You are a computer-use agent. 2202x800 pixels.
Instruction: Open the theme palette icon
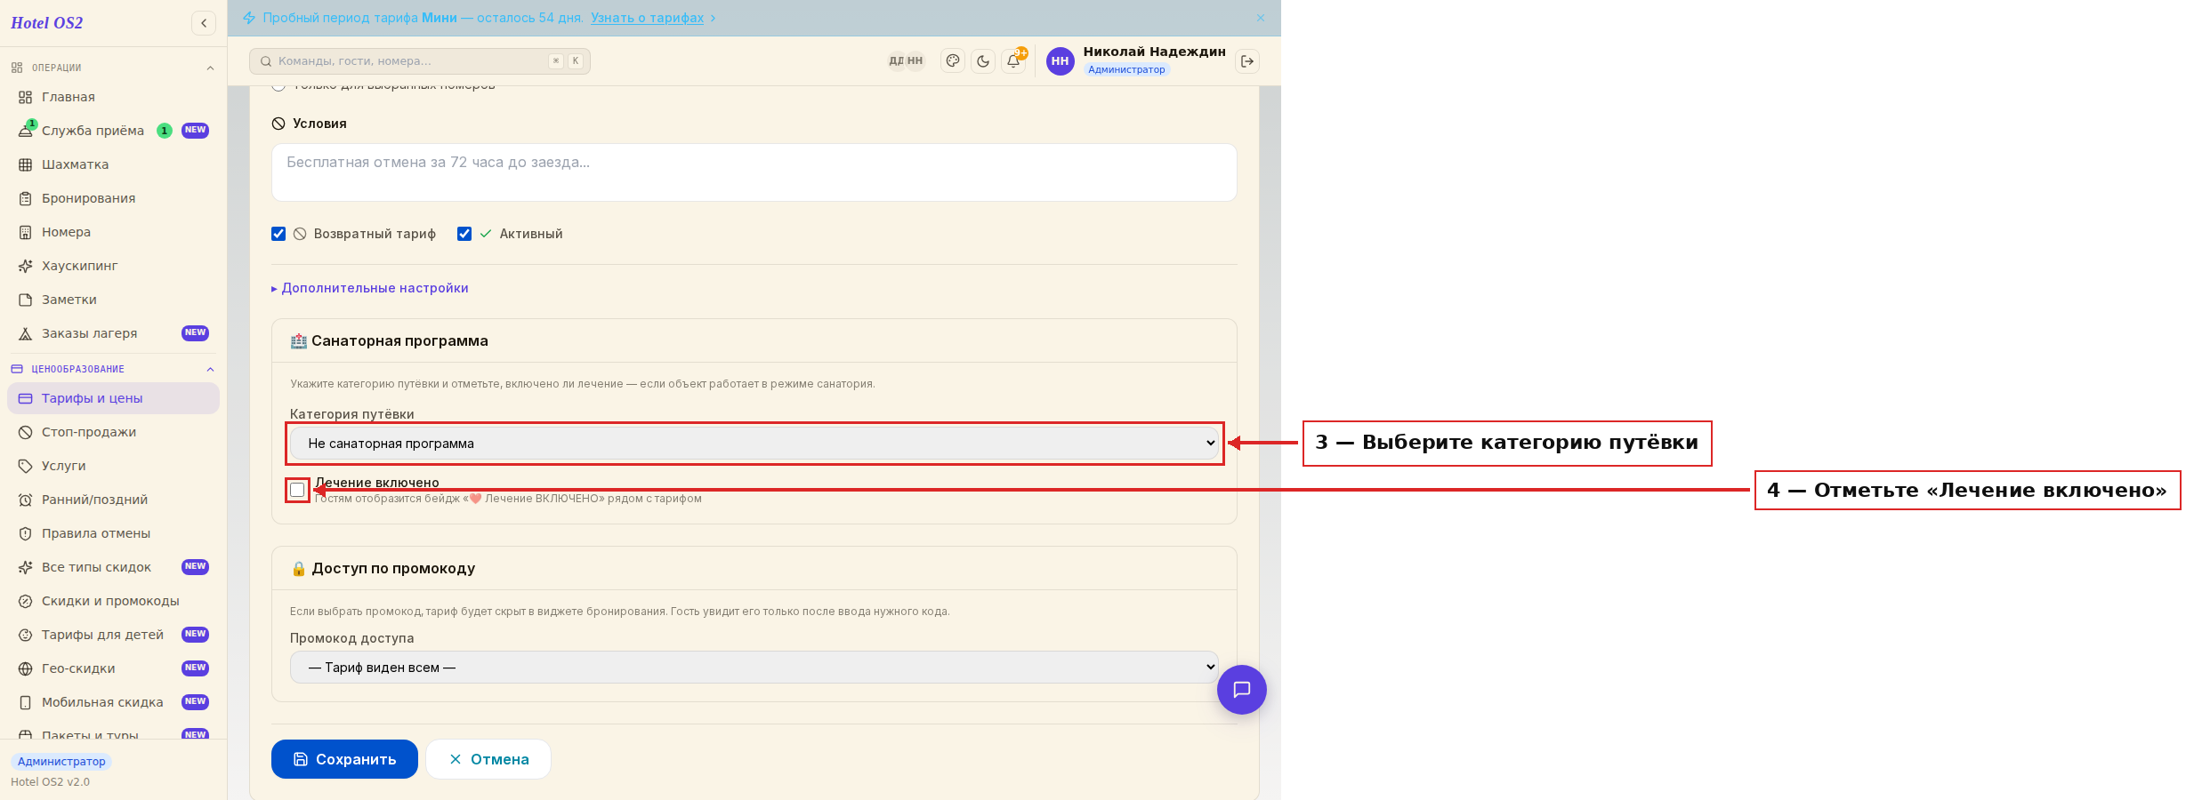pos(953,61)
